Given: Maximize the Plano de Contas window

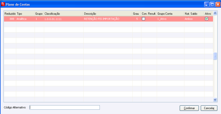Looking at the screenshot, I should click(212, 4).
